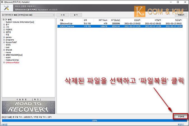The width and height of the screenshot is (189, 126).
Task: Sort file list by 상태 (status) column header
Action: tap(88, 20)
